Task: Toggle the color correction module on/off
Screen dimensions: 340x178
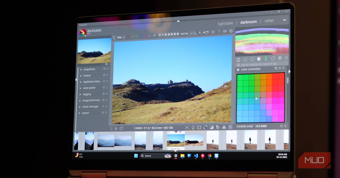Action: (x=238, y=69)
